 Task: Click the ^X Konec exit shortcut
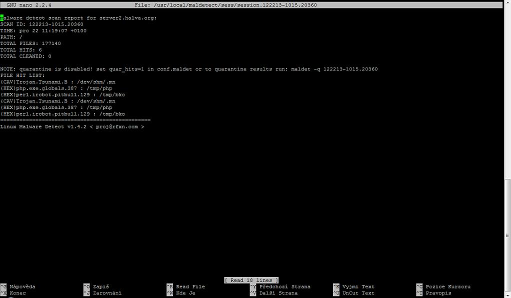point(13,293)
